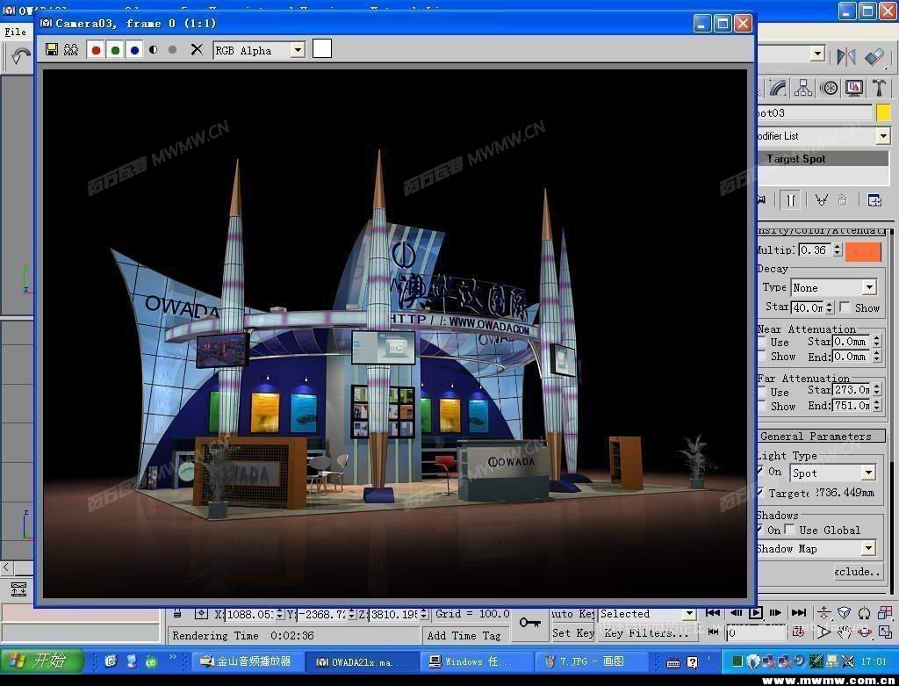The height and width of the screenshot is (686, 899).
Task: Open the Light Type Spot dropdown
Action: 868,473
